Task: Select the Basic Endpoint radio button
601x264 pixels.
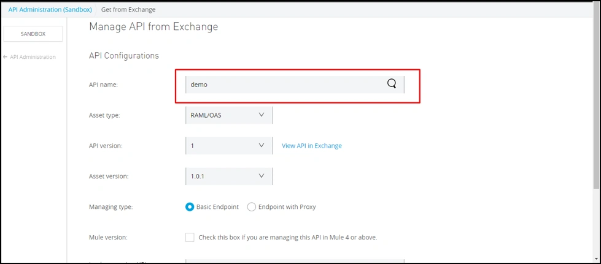Action: (190, 207)
